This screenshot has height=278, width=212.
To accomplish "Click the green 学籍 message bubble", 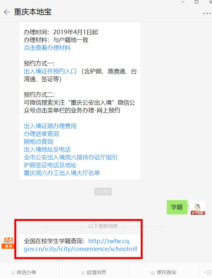I will point(177,207).
